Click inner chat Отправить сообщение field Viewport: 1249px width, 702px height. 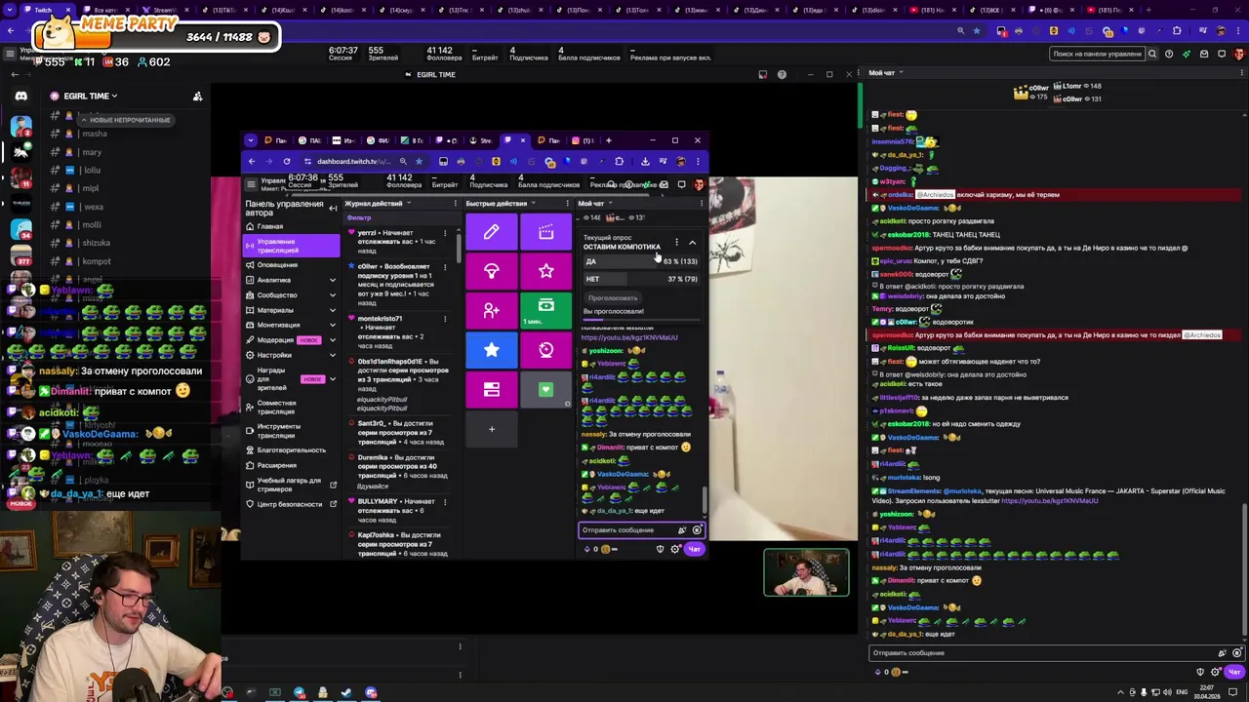(640, 530)
